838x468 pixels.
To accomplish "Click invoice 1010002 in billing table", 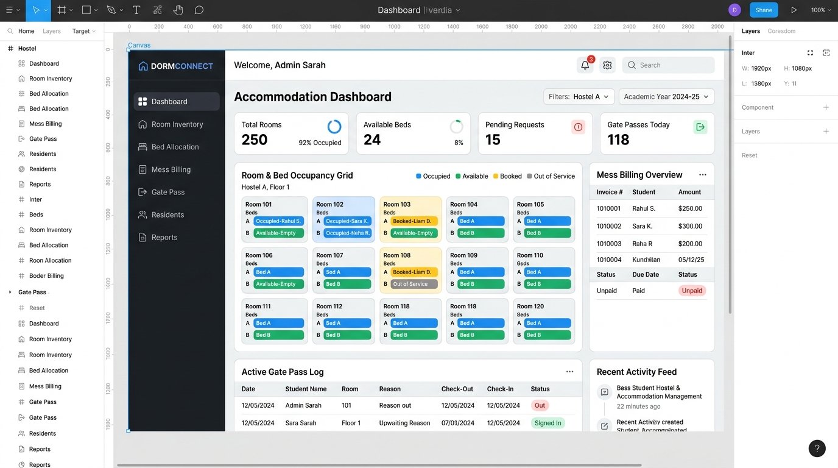I will pos(609,226).
